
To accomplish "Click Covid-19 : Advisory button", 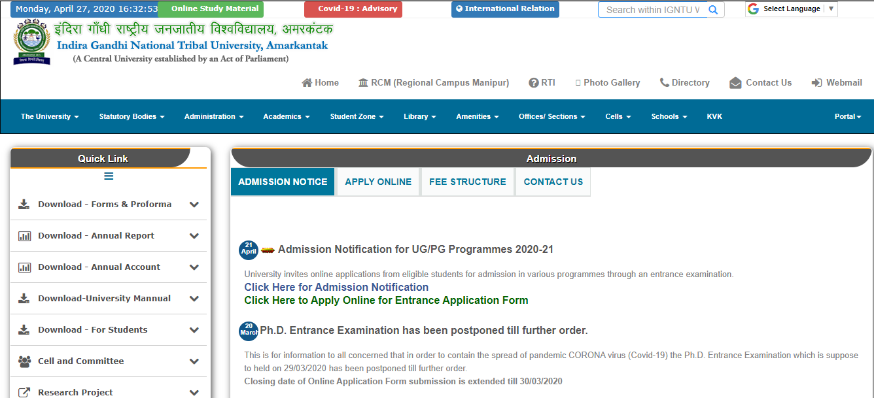I will (353, 9).
